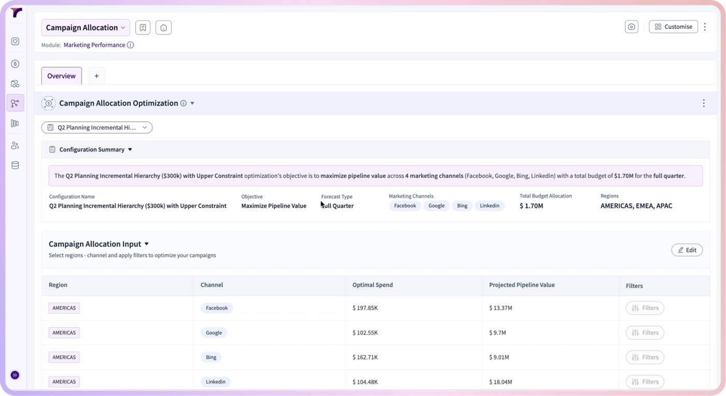Image resolution: width=726 pixels, height=396 pixels.
Task: Click the bookmark icon beside Campaign Allocation
Action: [143, 27]
